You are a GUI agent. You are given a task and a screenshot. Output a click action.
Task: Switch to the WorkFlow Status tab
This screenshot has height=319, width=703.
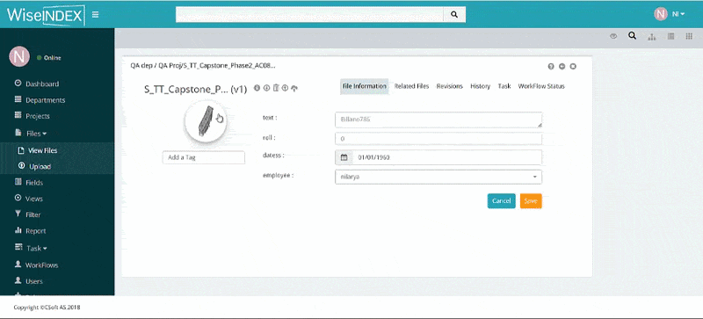click(x=541, y=86)
